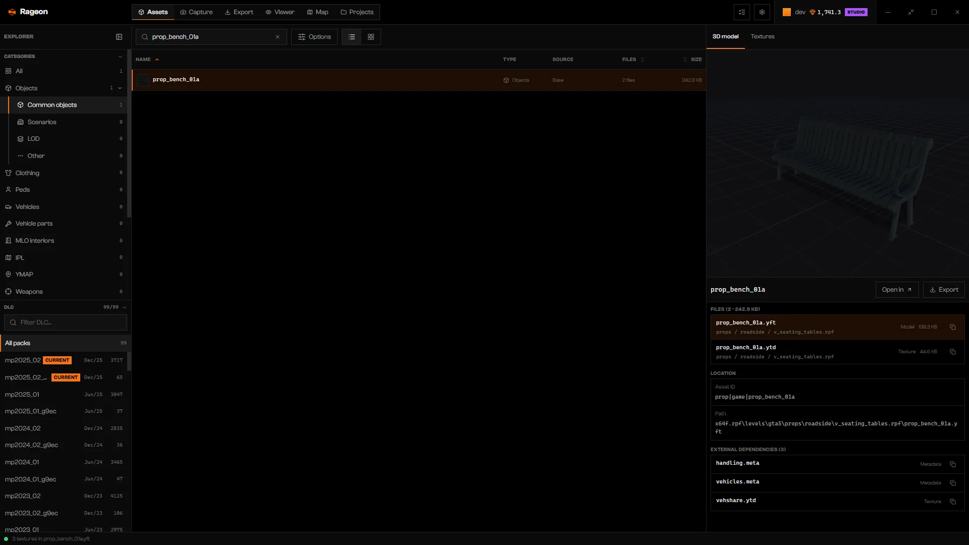
Task: Open settings gear in top bar
Action: pos(762,12)
